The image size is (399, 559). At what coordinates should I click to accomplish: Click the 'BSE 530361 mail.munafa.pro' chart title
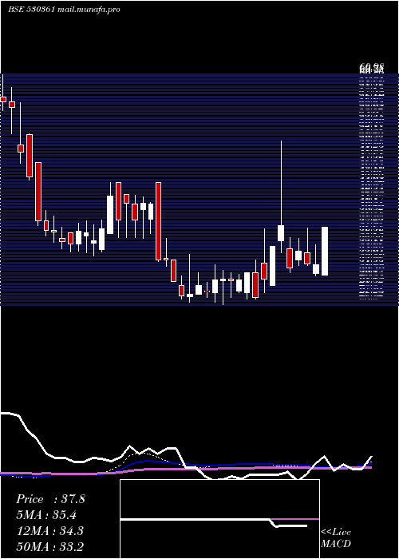click(64, 10)
